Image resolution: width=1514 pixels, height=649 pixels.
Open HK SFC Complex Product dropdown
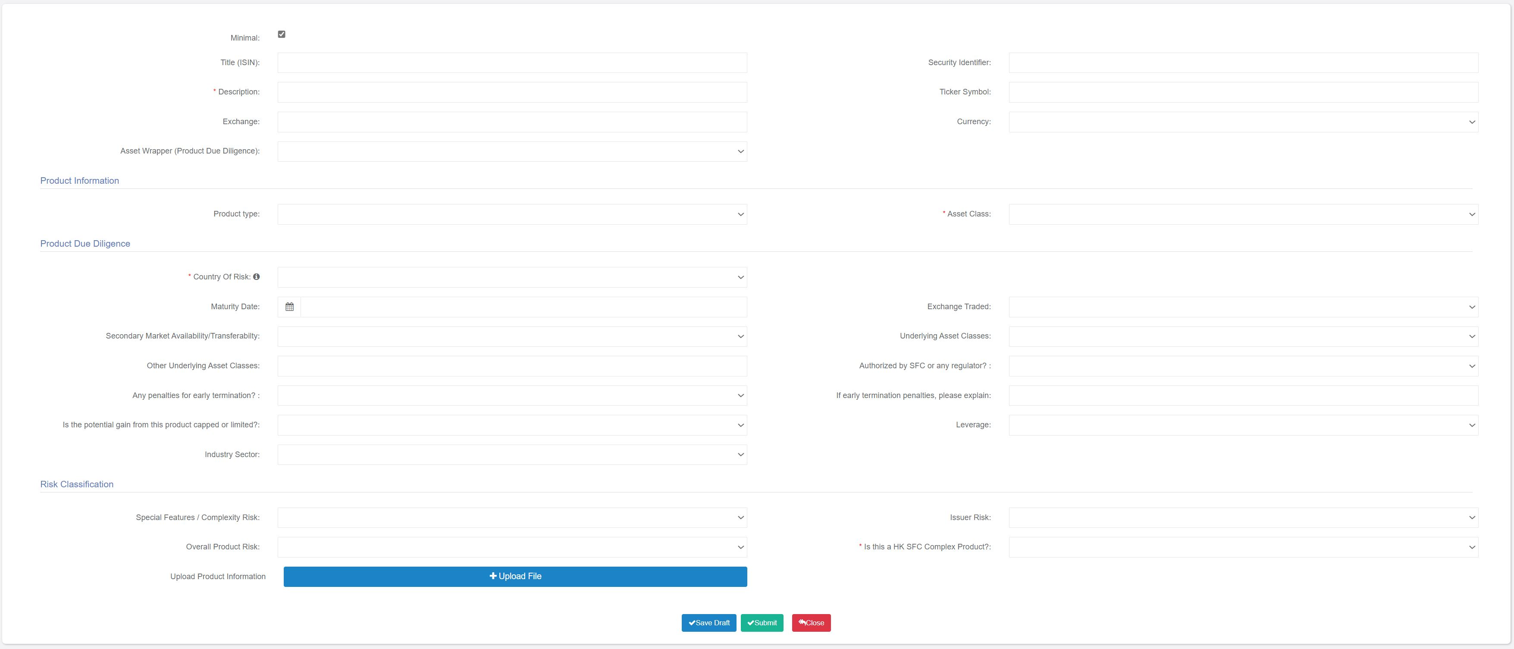(1243, 547)
